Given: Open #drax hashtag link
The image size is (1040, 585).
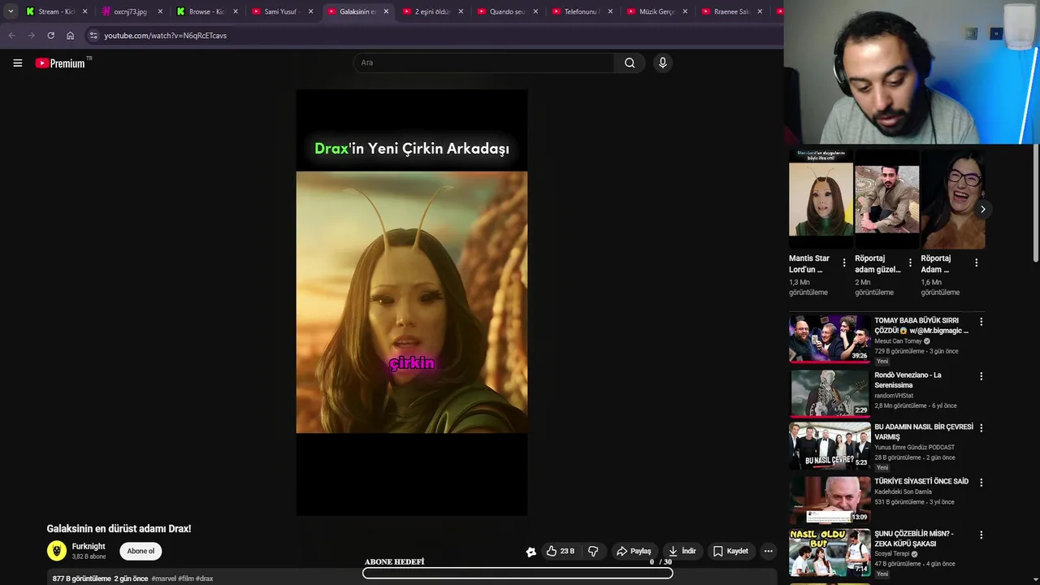Looking at the screenshot, I should coord(204,578).
